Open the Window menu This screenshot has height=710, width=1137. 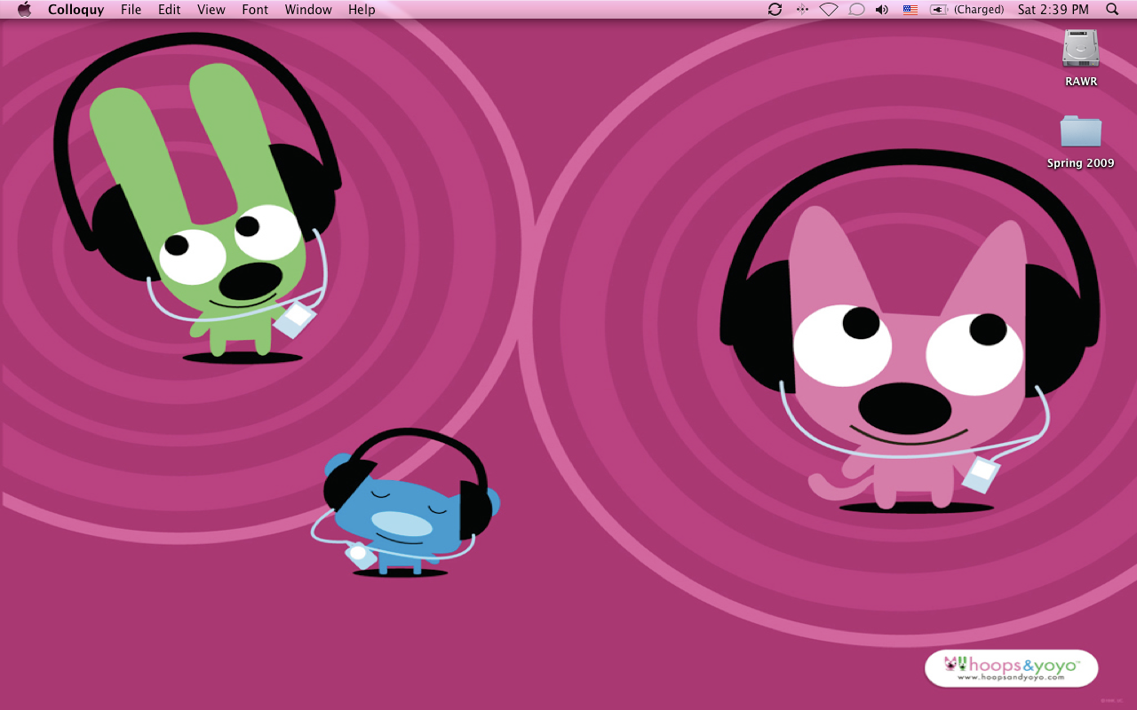point(308,10)
